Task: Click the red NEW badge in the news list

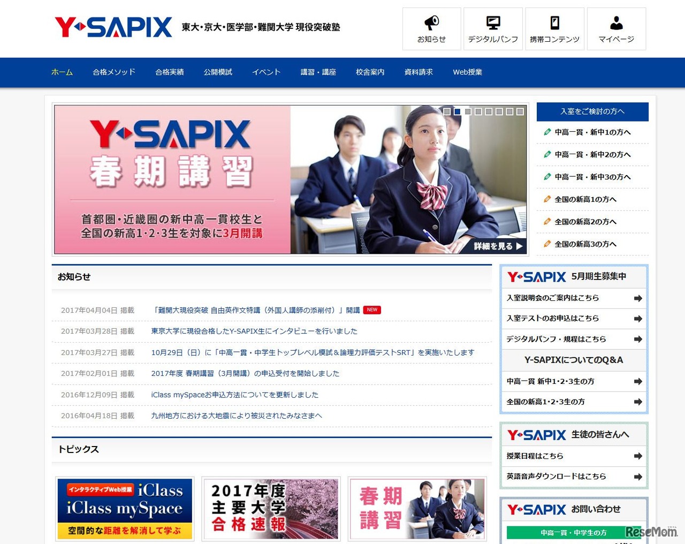Action: click(x=372, y=310)
